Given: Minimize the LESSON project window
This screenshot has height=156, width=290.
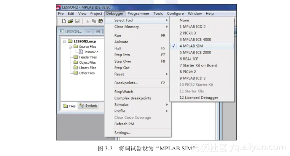Looking at the screenshot, I should coord(88,32).
